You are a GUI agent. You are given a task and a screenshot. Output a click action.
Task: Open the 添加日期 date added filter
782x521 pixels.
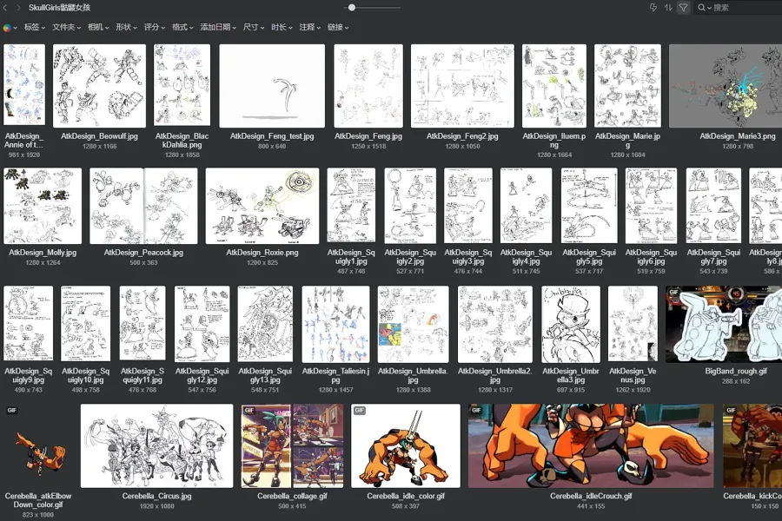tap(217, 27)
